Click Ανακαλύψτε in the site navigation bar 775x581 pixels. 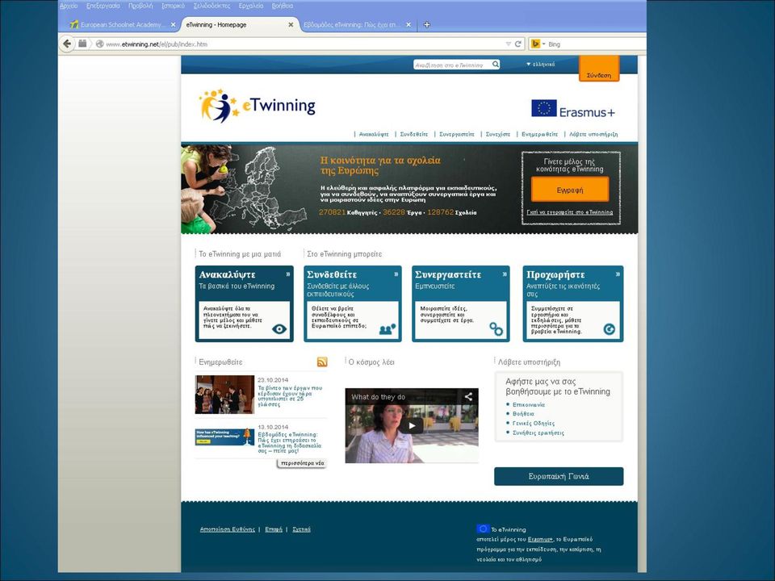(374, 135)
